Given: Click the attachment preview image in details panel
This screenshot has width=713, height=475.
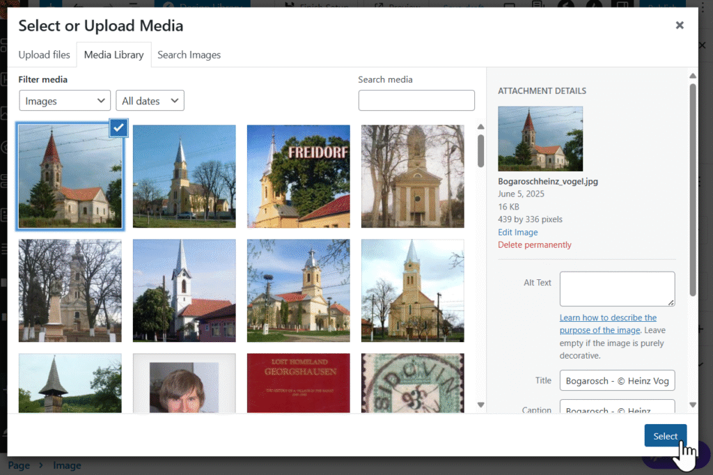Looking at the screenshot, I should (540, 139).
